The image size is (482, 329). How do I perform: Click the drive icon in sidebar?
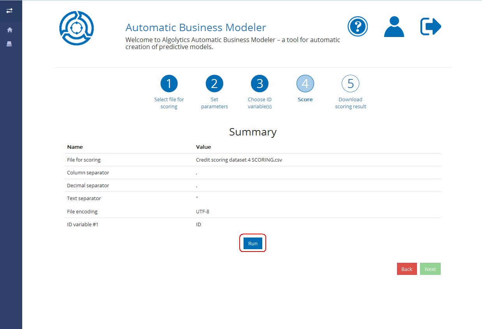(9, 44)
